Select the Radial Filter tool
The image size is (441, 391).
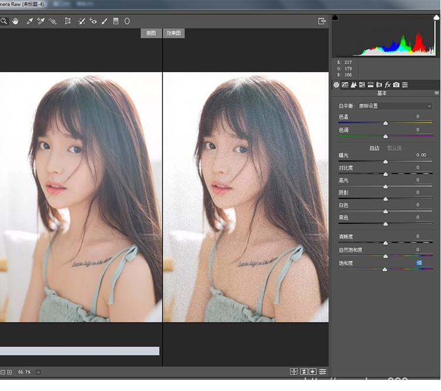pyautogui.click(x=126, y=21)
